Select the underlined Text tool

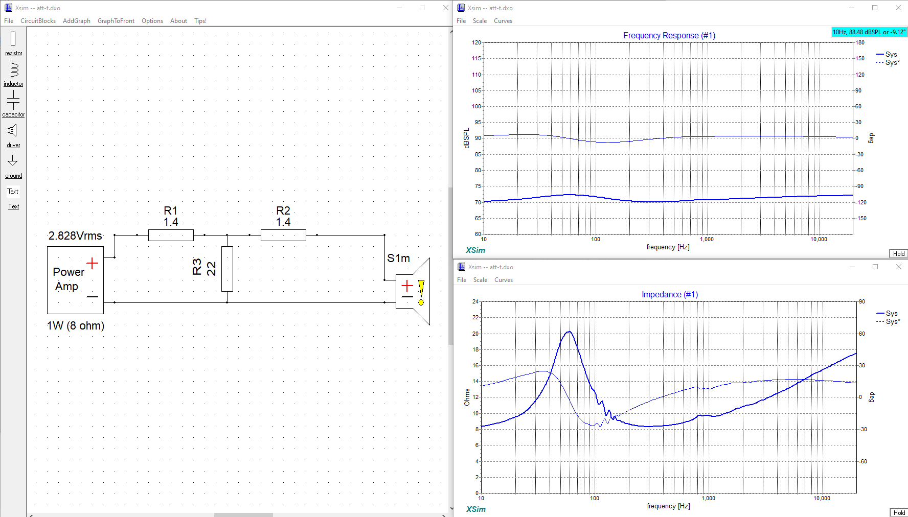(x=13, y=206)
